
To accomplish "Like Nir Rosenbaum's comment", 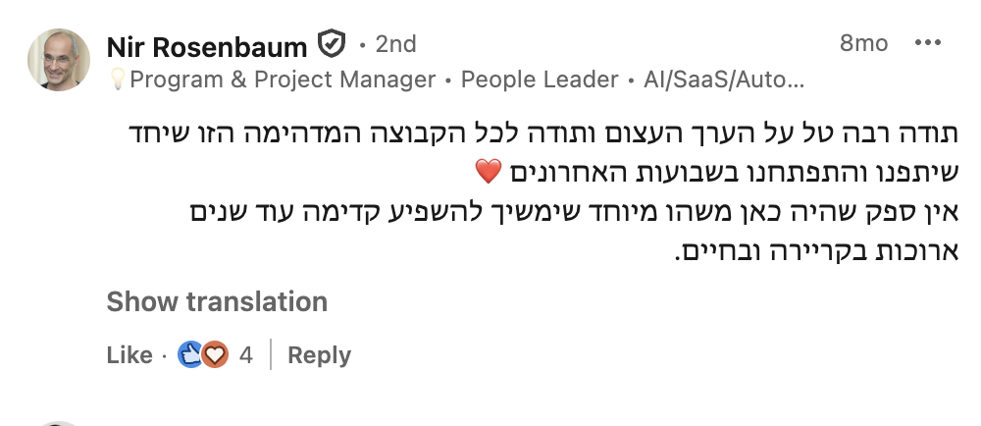I will (129, 355).
